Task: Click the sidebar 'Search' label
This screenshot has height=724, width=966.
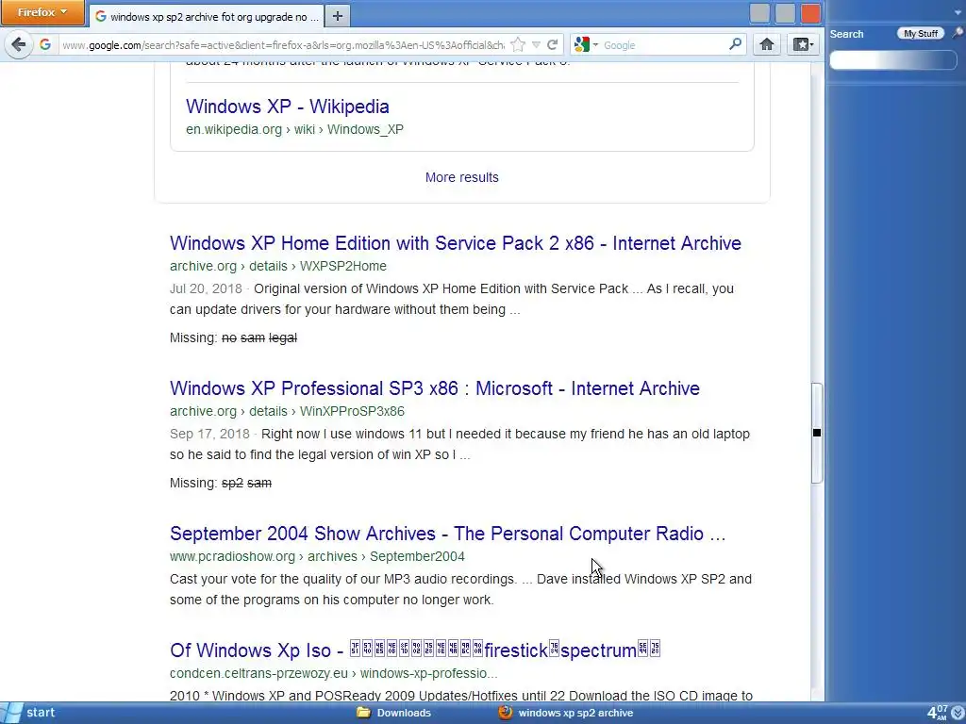Action: 846,34
